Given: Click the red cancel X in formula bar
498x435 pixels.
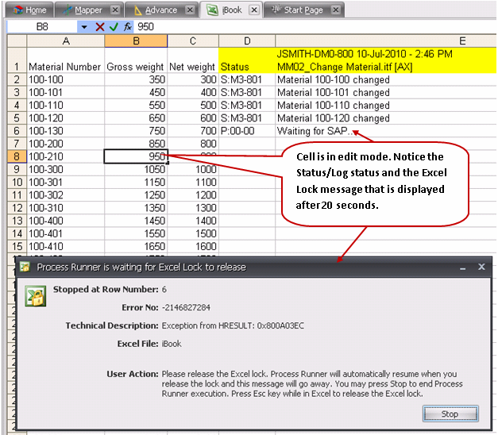Looking at the screenshot, I should (100, 26).
